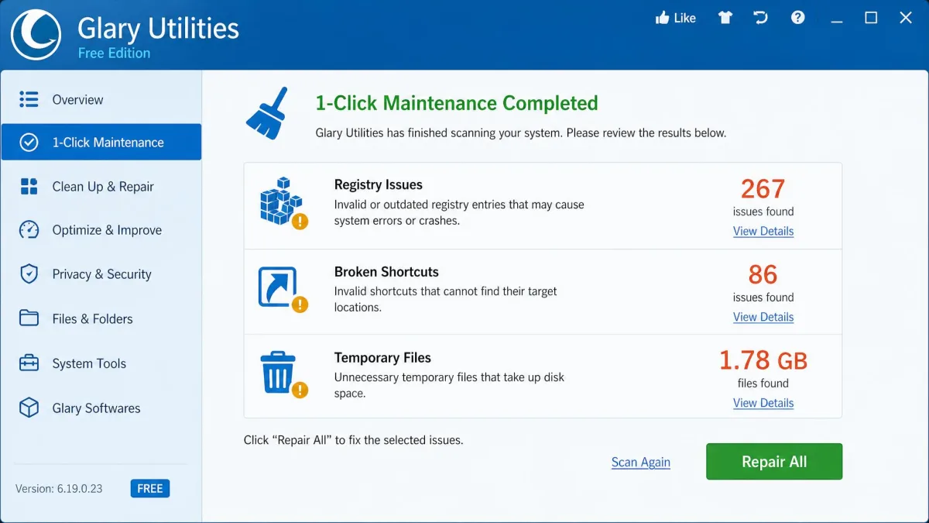Click the restore undo arrow icon
The image size is (929, 523).
click(x=761, y=18)
